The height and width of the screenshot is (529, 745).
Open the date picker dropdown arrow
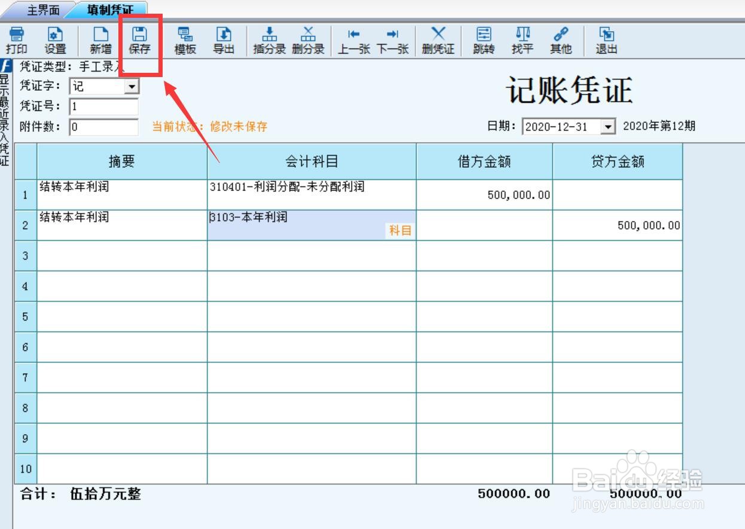click(608, 127)
